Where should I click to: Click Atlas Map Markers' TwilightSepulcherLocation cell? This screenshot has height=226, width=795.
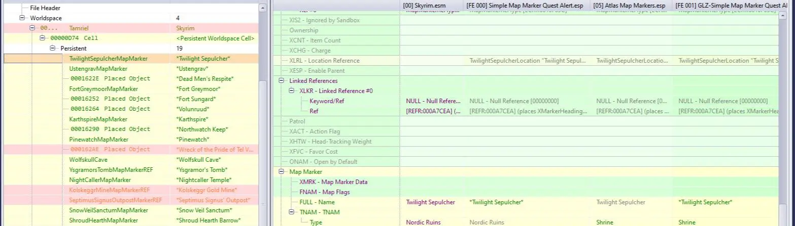coord(632,61)
